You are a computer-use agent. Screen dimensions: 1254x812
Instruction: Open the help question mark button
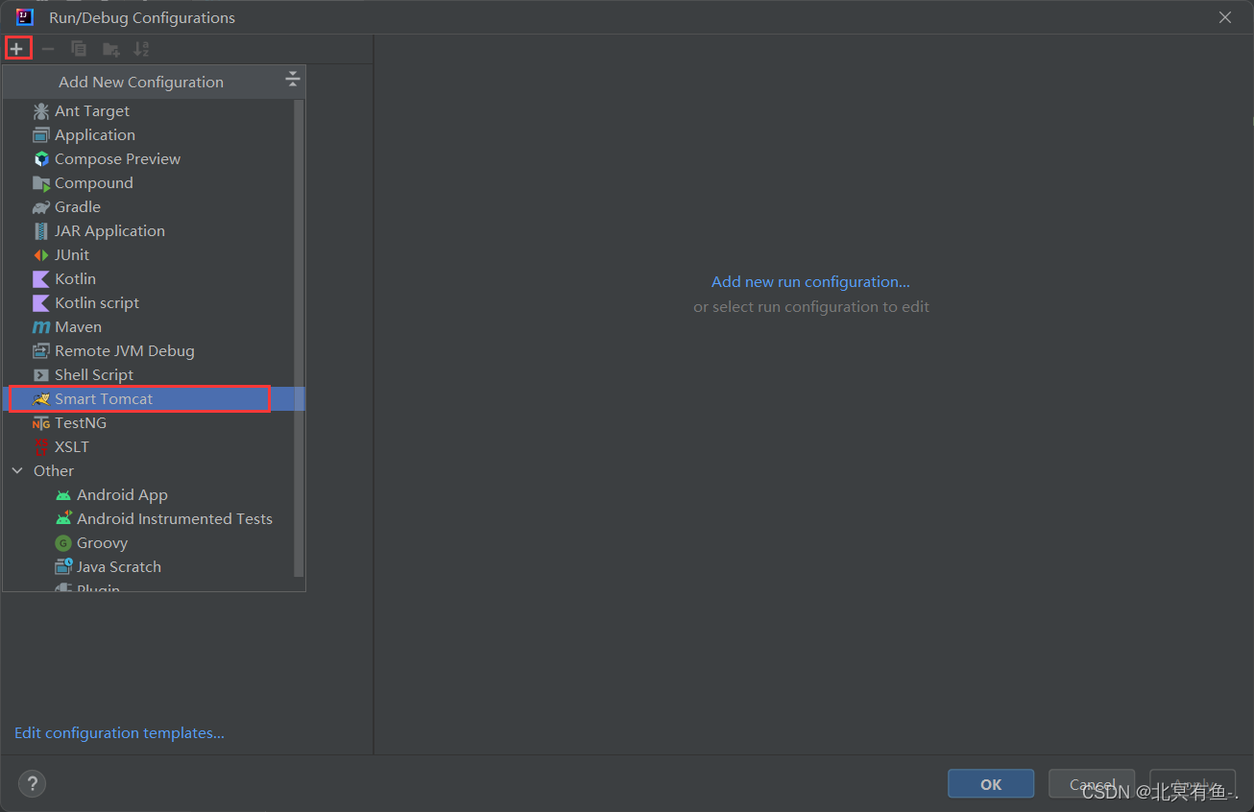pos(33,783)
